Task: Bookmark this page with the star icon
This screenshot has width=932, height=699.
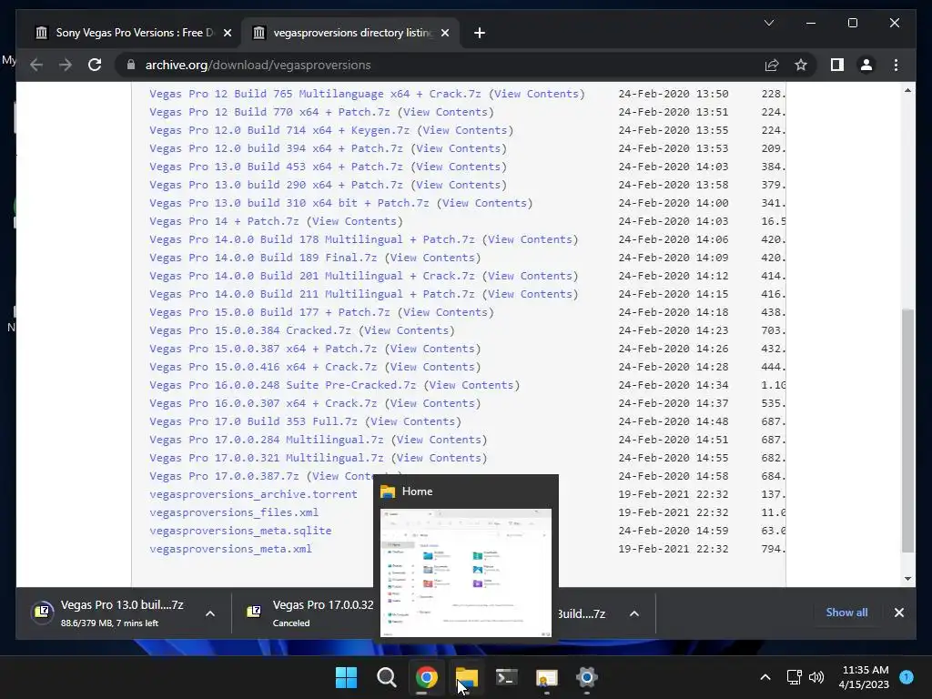Action: click(x=801, y=65)
